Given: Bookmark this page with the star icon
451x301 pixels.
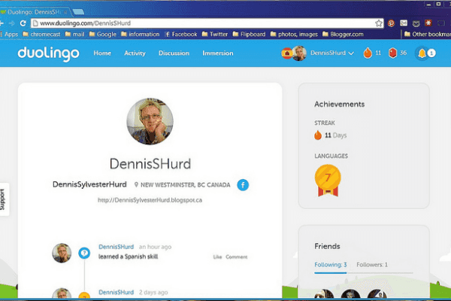Looking at the screenshot, I should (x=379, y=23).
